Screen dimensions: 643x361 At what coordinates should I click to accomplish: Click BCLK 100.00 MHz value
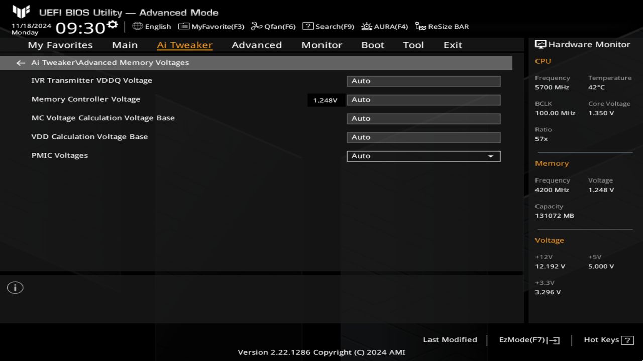tap(555, 113)
